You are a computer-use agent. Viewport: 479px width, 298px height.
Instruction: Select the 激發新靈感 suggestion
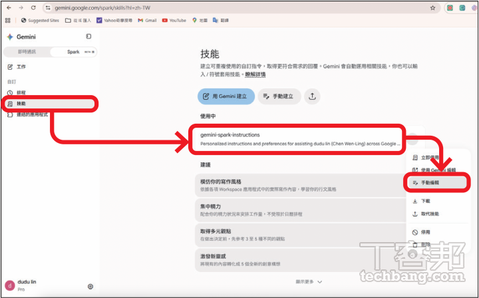pos(301,260)
